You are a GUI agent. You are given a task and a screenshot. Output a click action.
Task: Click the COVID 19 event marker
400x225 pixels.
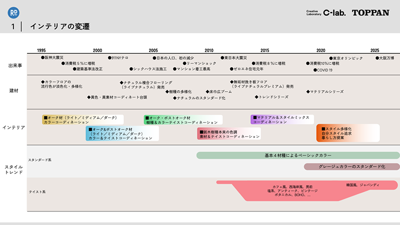(323, 70)
